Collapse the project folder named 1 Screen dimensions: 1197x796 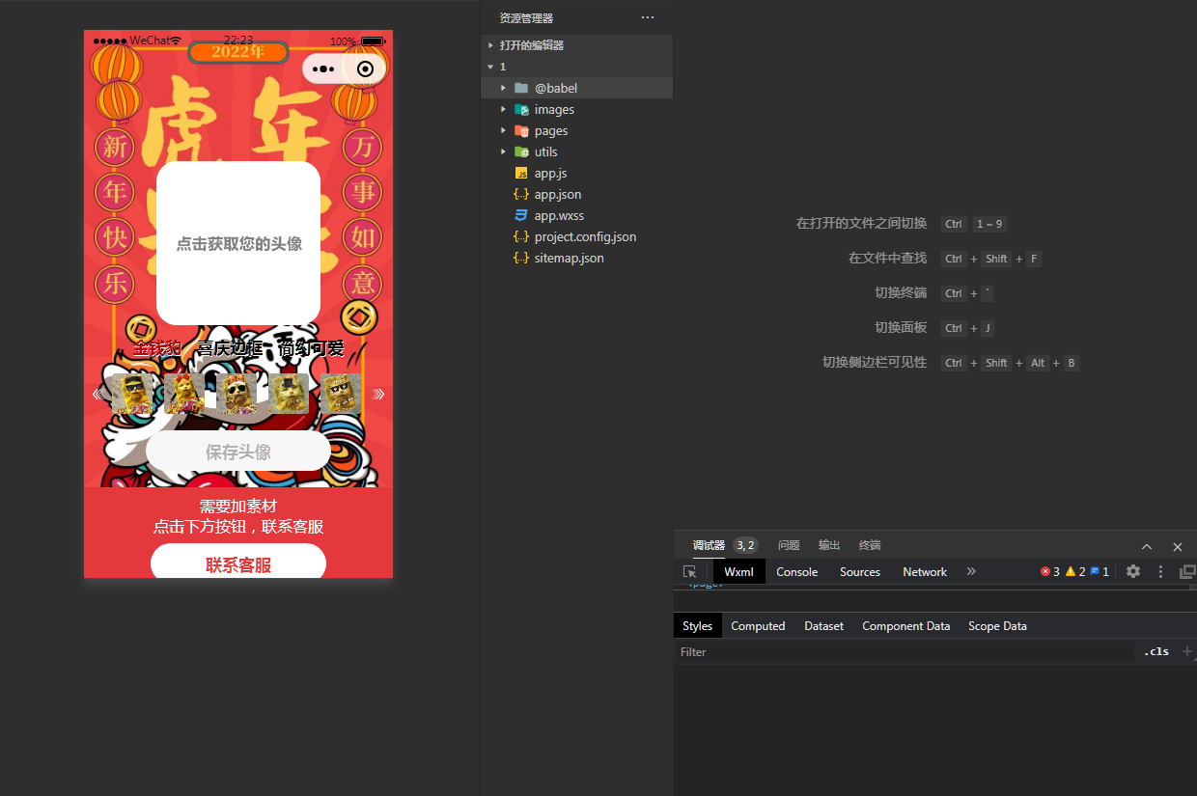[490, 66]
